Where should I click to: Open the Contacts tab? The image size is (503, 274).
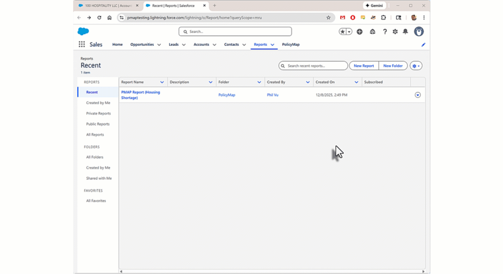coord(231,44)
